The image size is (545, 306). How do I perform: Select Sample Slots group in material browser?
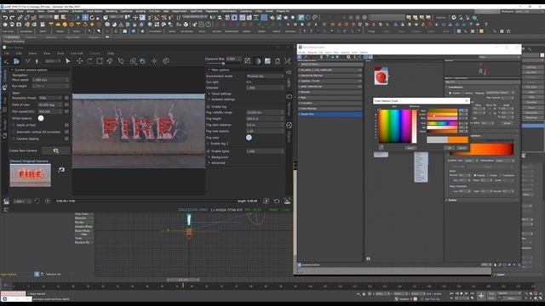[x=330, y=114]
